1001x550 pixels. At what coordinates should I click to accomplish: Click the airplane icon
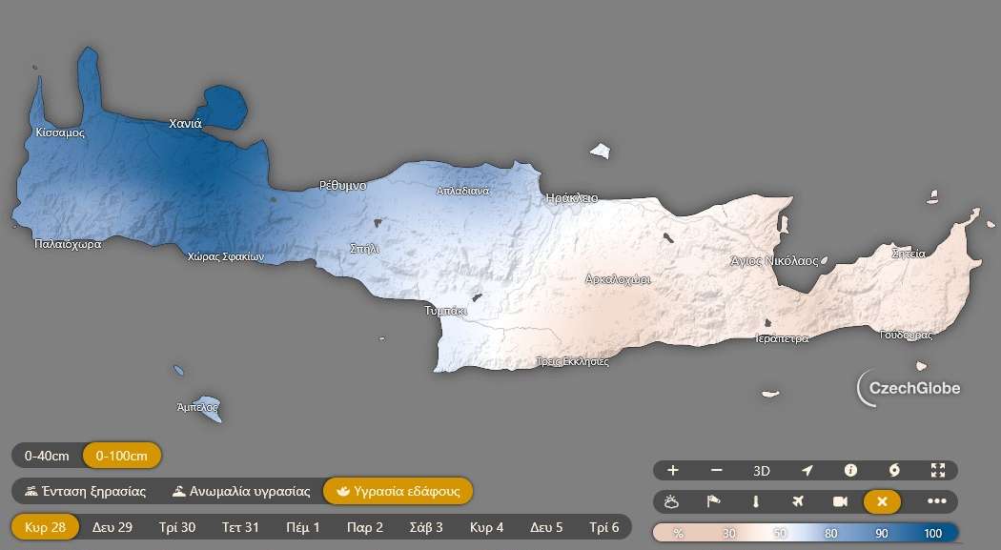(x=798, y=501)
